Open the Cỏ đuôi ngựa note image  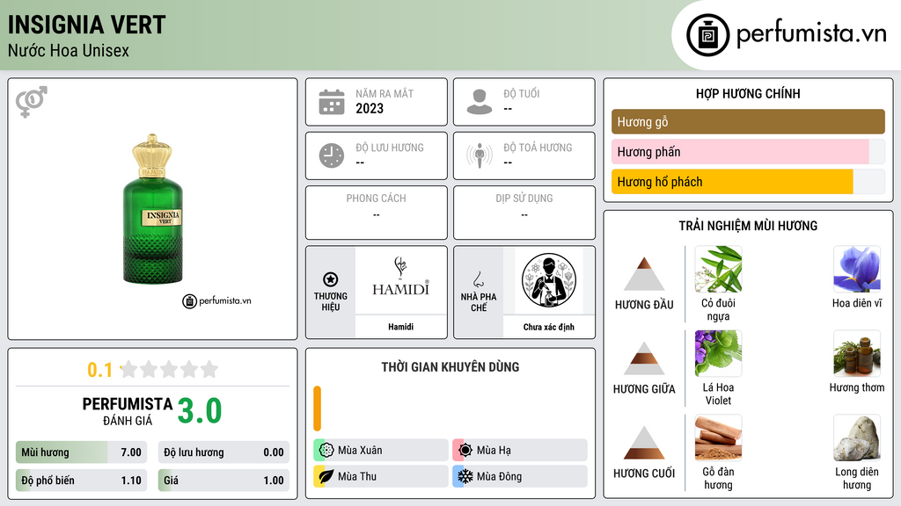point(718,270)
